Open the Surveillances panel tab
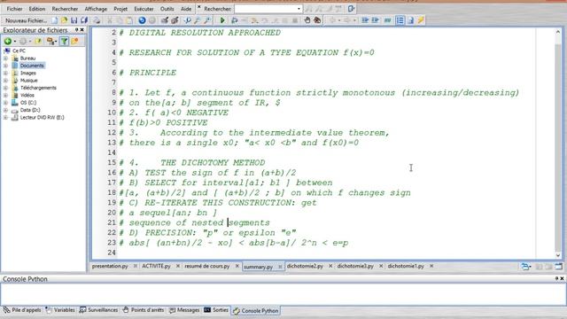 pyautogui.click(x=98, y=310)
